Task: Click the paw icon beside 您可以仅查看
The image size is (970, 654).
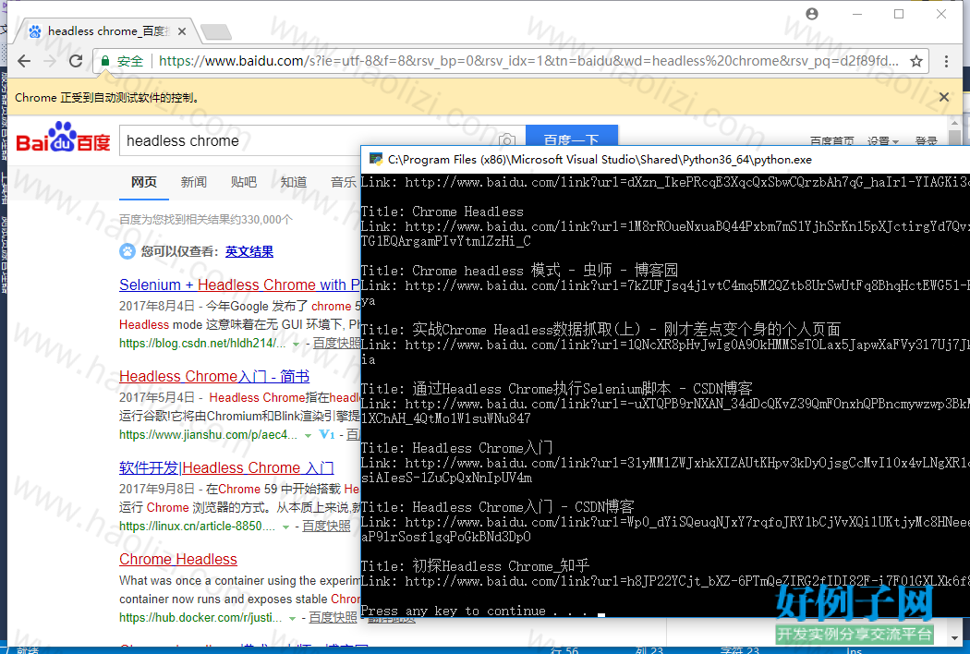Action: click(x=127, y=251)
